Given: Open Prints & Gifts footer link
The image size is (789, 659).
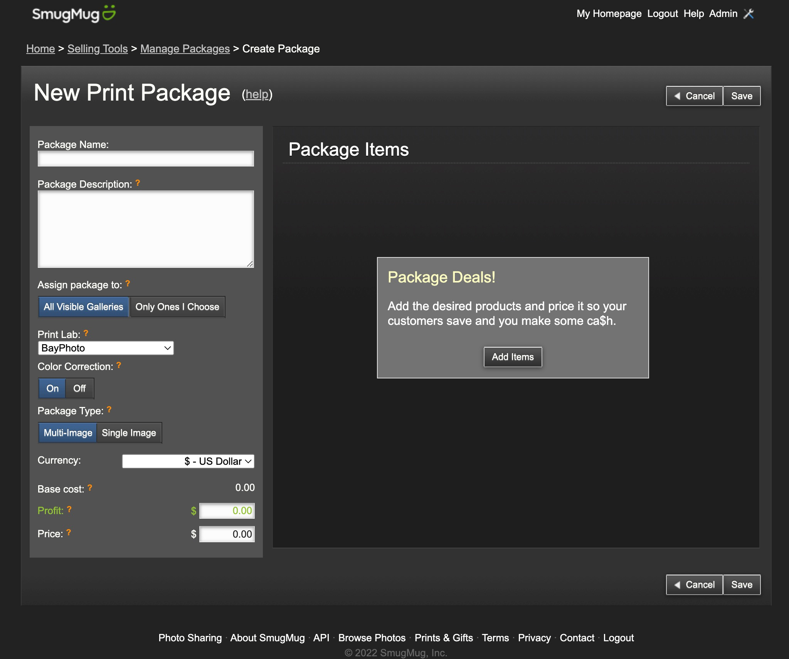Looking at the screenshot, I should pos(444,638).
